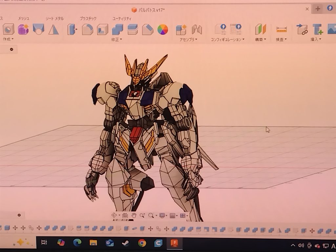The height and width of the screenshot is (252, 336).
Task: Click the purple Create Form icon
Action: tap(23, 30)
